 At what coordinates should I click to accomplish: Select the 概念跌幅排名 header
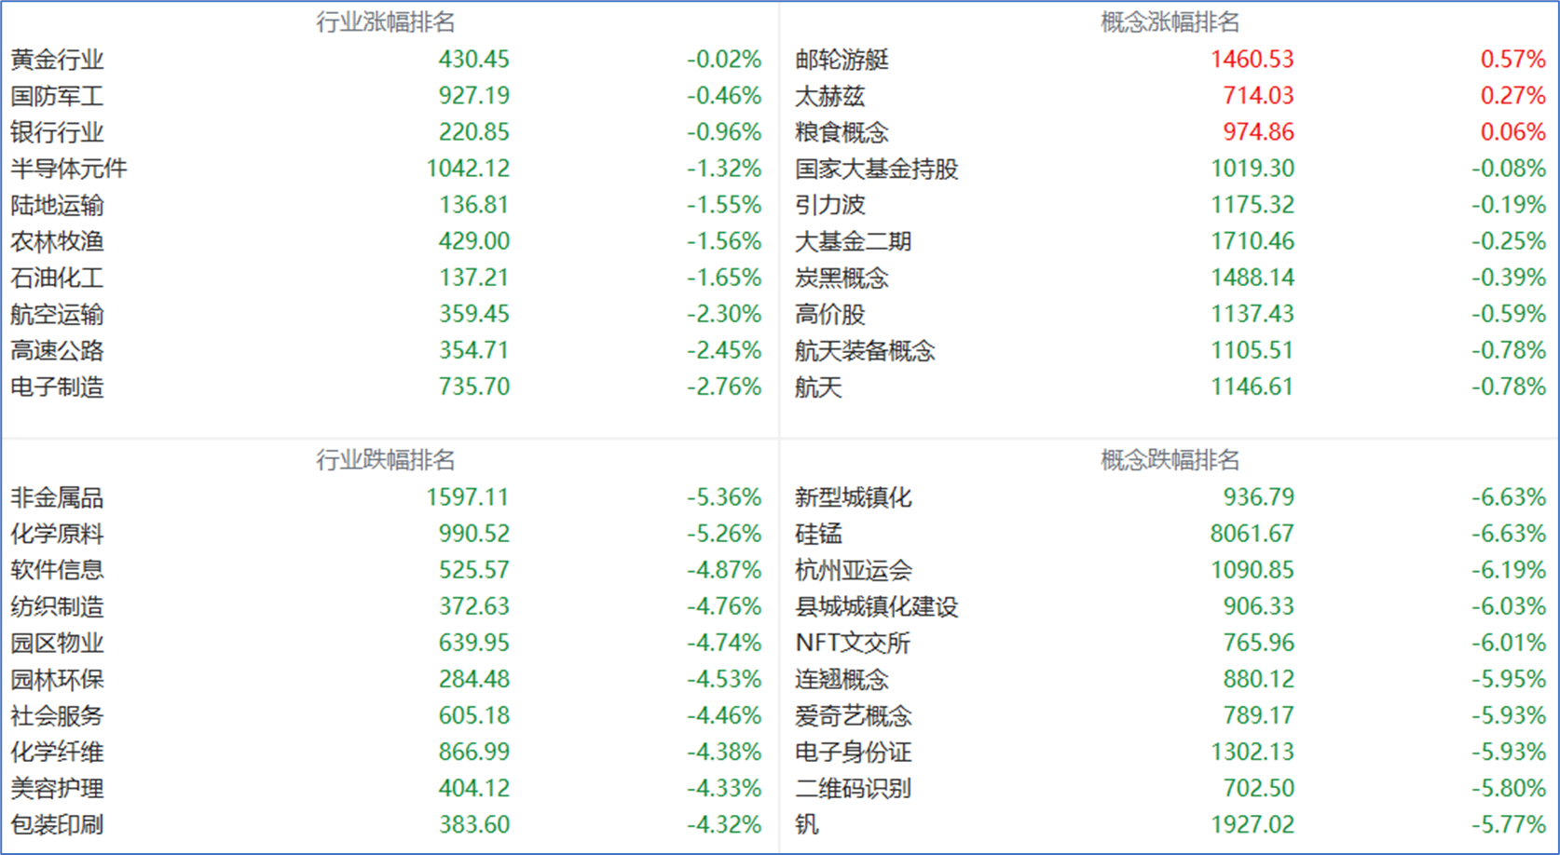pyautogui.click(x=1170, y=459)
